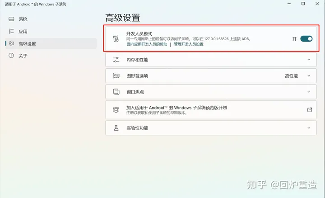Click the ADB address description text
Image resolution: width=325 pixels, height=198 pixels.
point(188,39)
